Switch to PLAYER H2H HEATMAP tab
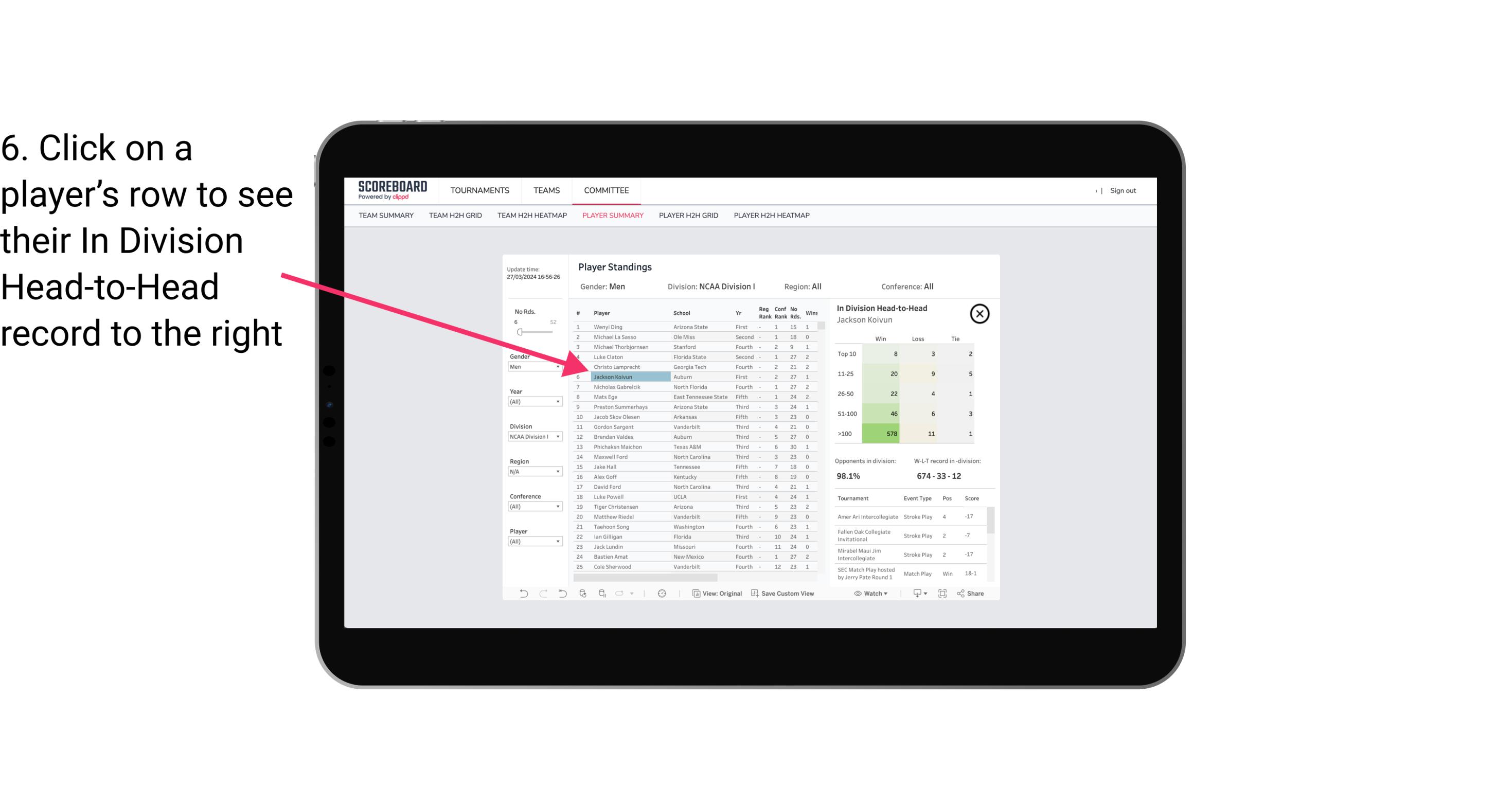The height and width of the screenshot is (805, 1496). pos(772,216)
